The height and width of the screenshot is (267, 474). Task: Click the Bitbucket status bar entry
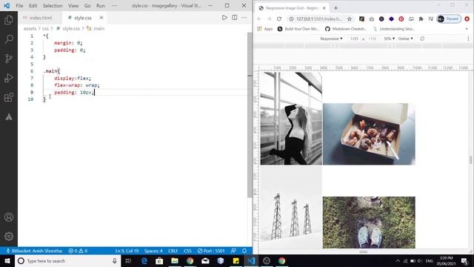pyautogui.click(x=35, y=251)
